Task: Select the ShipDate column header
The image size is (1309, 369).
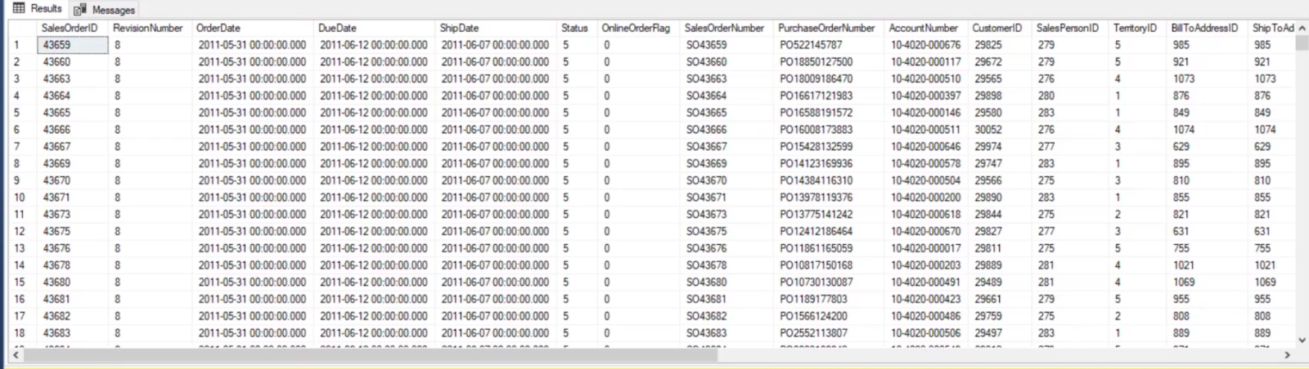Action: [496, 28]
